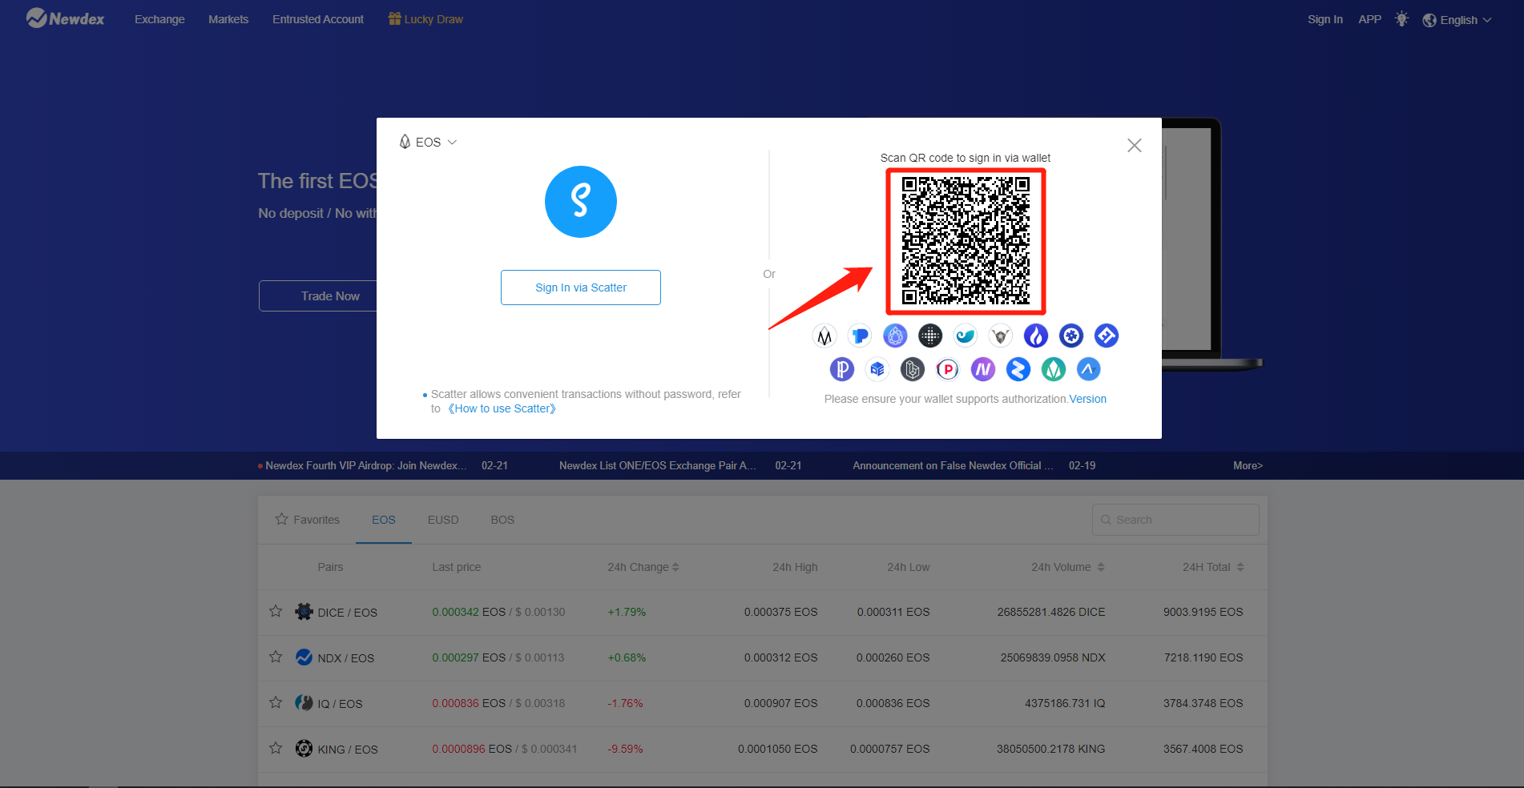Click the blue gear-shaped wallet icon
The width and height of the screenshot is (1524, 788).
point(1071,336)
